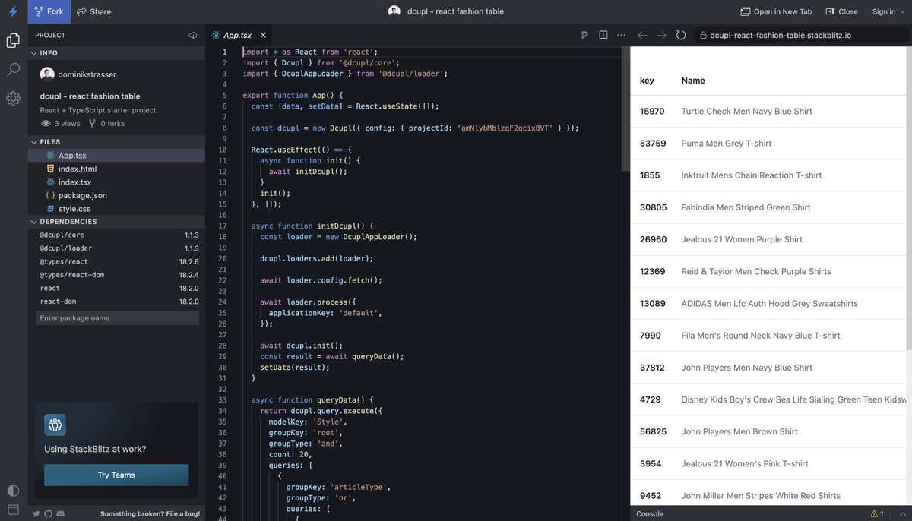912x521 pixels.
Task: Open index.tsx in the file tree
Action: pyautogui.click(x=117, y=182)
